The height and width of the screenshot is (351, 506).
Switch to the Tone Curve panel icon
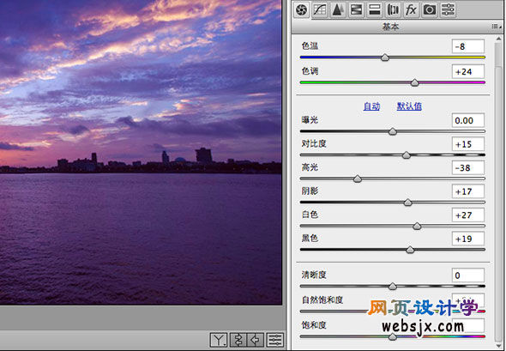tap(320, 10)
